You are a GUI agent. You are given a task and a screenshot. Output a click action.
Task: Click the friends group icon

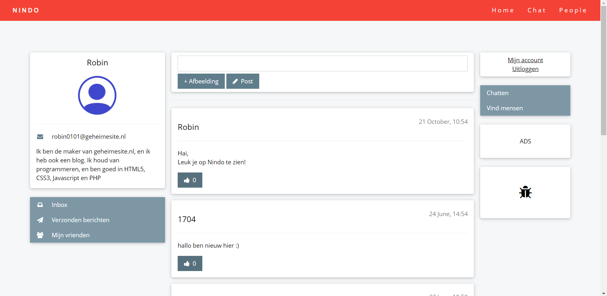point(40,235)
